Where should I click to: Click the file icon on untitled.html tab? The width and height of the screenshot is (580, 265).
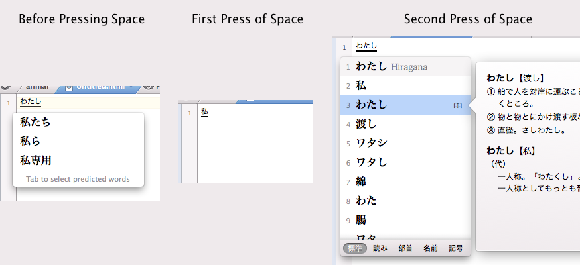(x=69, y=87)
